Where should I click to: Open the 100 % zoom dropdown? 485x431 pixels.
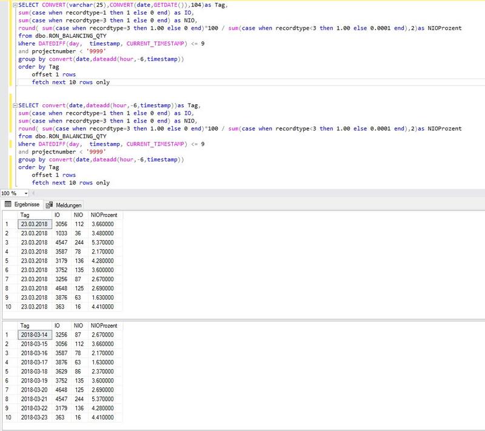[x=24, y=193]
